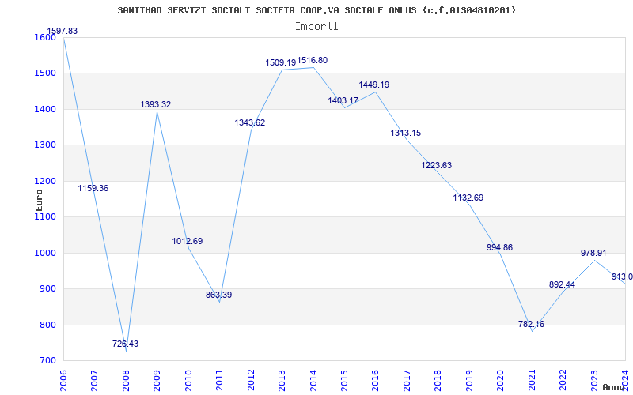The height and width of the screenshot is (395, 633).
Task: Select the 1132.69 data label
Action: pos(468,197)
